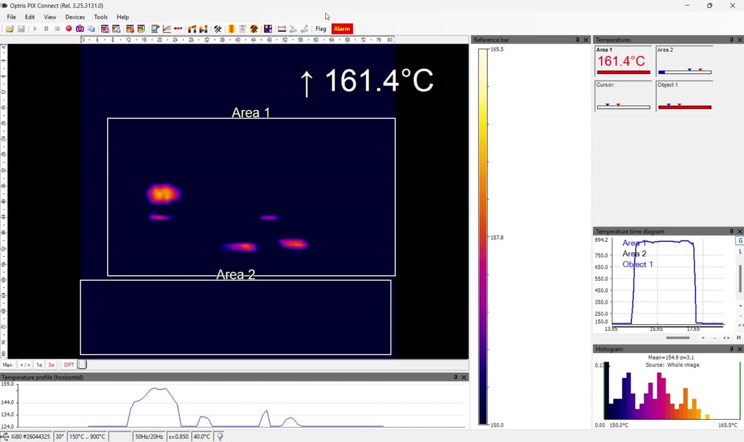Open the View menu
The image size is (744, 442).
coord(50,17)
